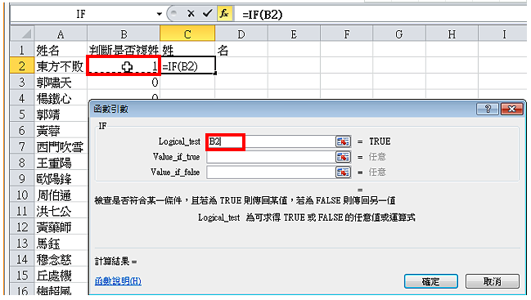Click cell A11 containing 洪七公
Image resolution: width=531 pixels, height=300 pixels.
click(x=61, y=211)
